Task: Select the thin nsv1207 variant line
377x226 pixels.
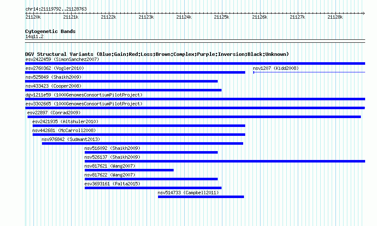Action: 309,72
